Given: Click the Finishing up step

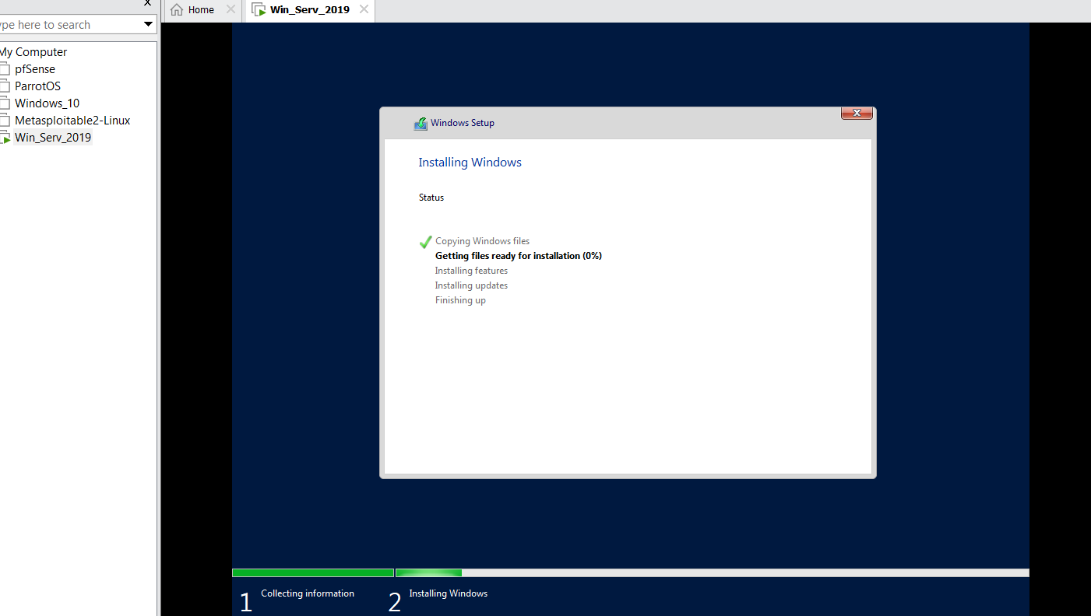Looking at the screenshot, I should 460,300.
